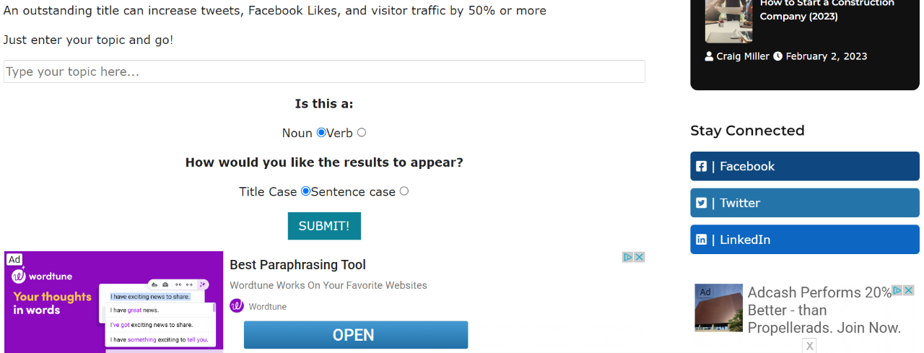Choose the Title Case option
Screen dimensions: 924x353
click(305, 191)
